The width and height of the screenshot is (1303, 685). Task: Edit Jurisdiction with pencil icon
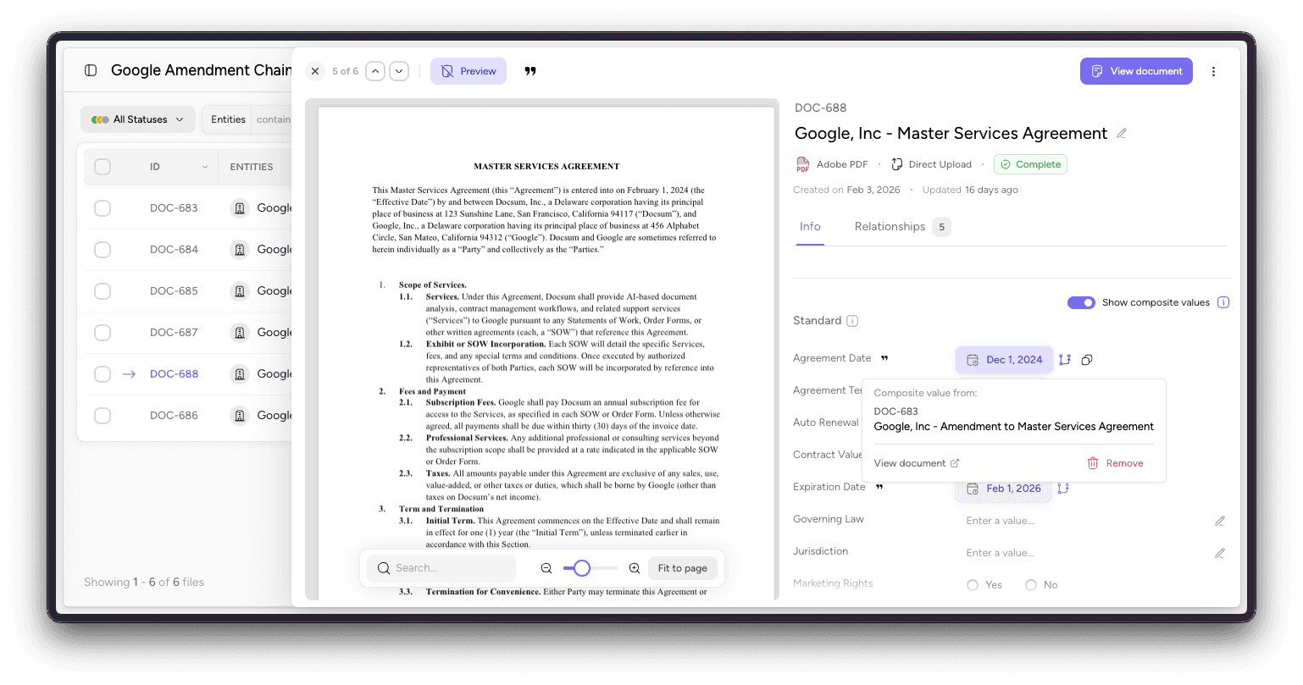[x=1220, y=553]
